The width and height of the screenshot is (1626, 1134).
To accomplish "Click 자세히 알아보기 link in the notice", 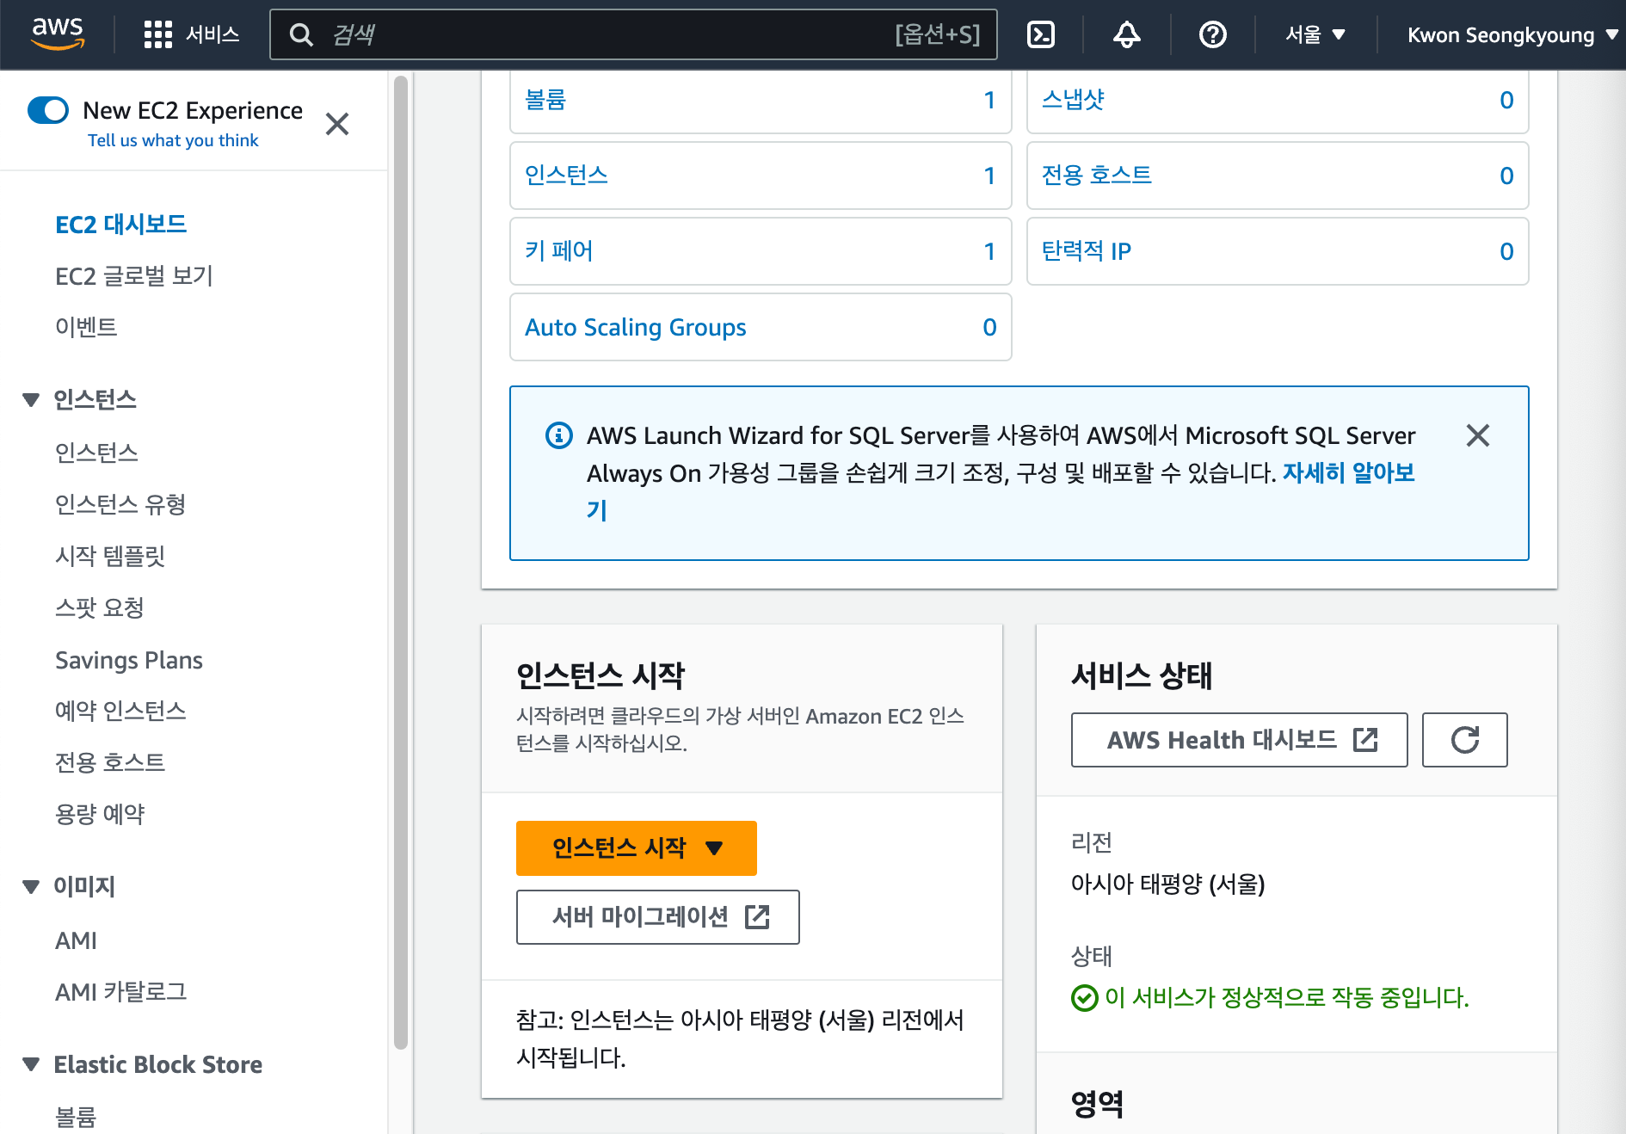I will click(x=1348, y=473).
